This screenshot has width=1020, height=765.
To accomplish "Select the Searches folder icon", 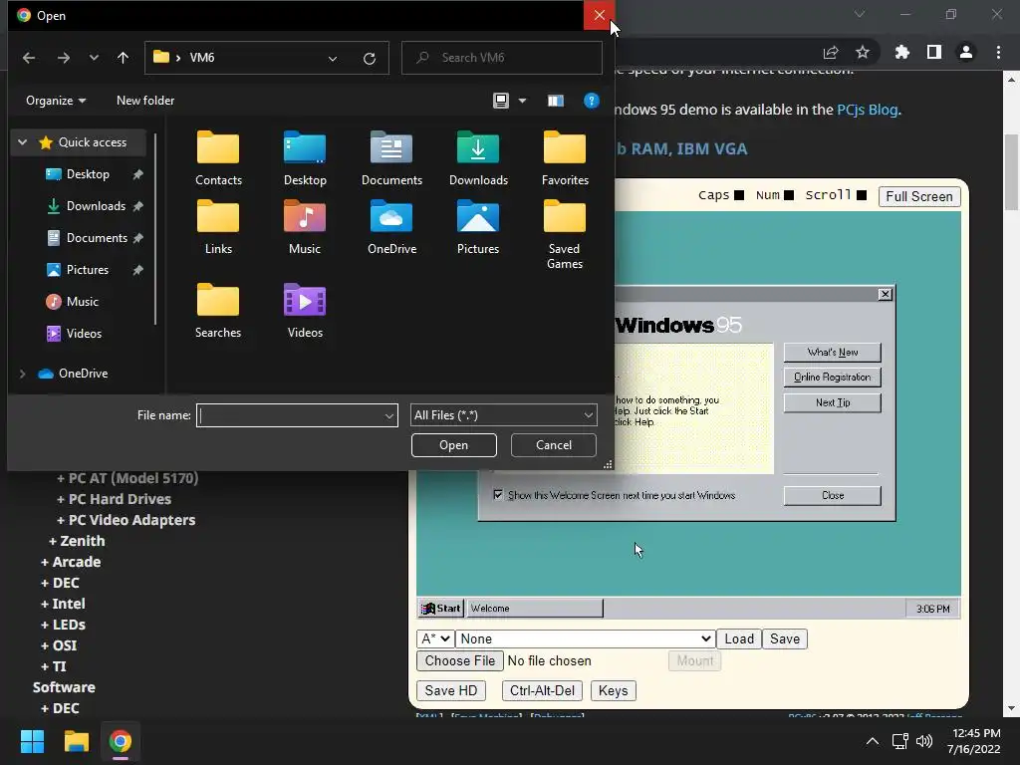I will [x=218, y=311].
